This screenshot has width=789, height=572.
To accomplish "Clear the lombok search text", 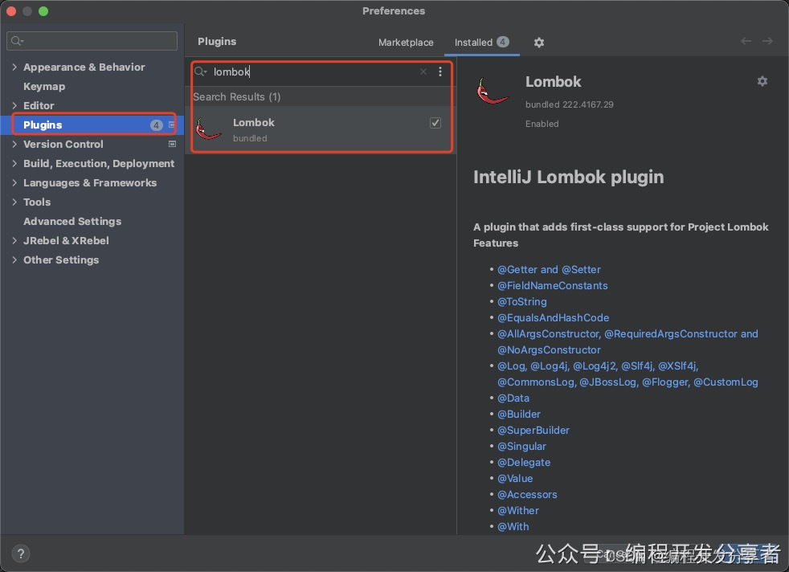I will click(x=423, y=71).
